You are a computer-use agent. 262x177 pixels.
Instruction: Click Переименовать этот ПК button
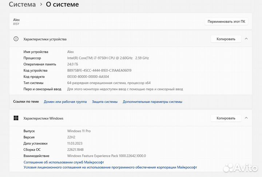coord(226,21)
